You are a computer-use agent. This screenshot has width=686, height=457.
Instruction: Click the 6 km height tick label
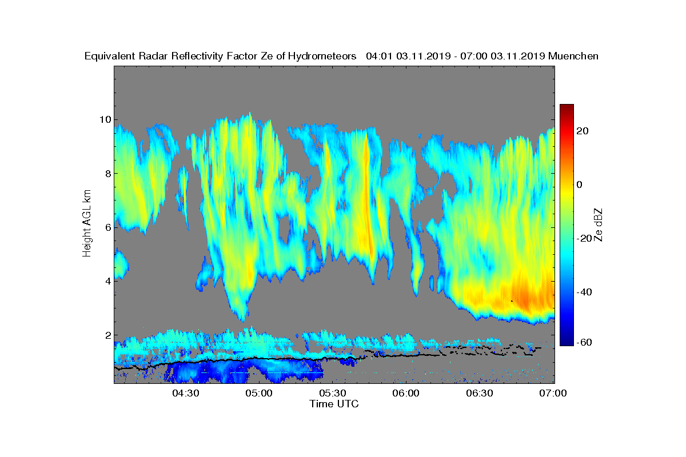(x=107, y=227)
